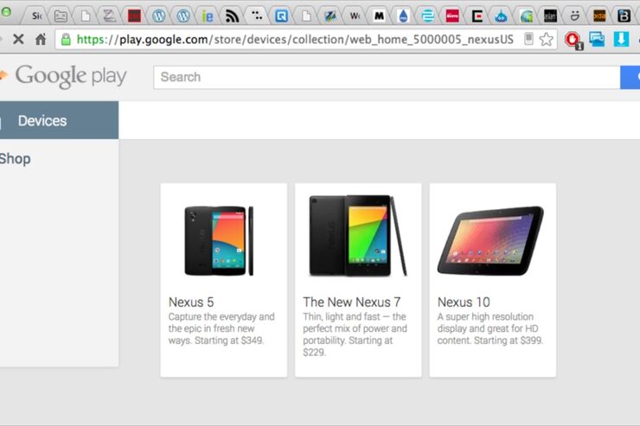Click the blue search button
Viewport: 640px width, 426px height.
[630, 77]
